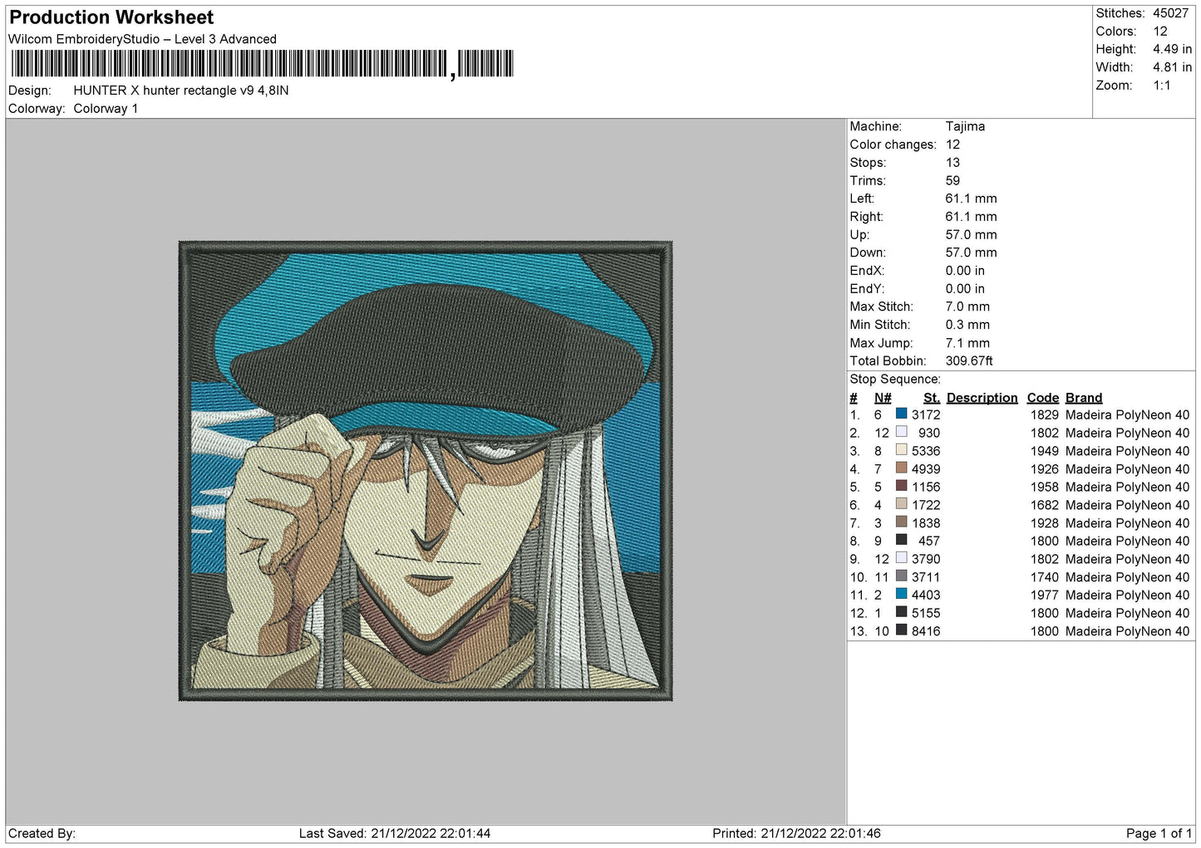Click the 'St.' column header

coord(932,398)
